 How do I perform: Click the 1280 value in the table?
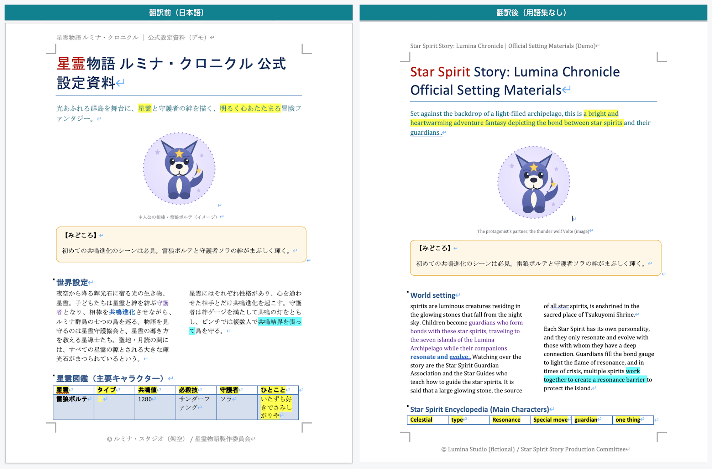click(145, 399)
